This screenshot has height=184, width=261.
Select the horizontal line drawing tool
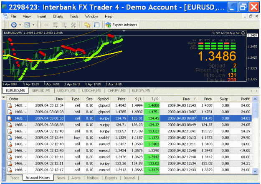46,25
